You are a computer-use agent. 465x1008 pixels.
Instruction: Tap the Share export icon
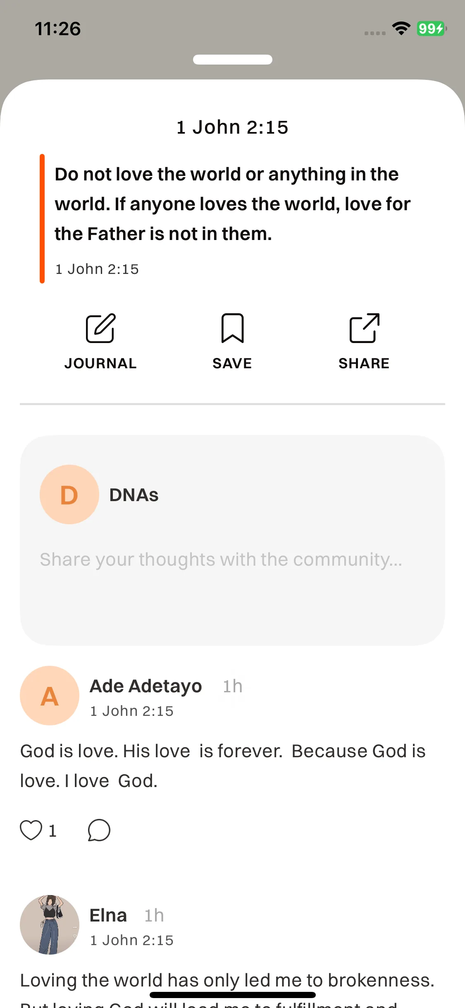364,328
